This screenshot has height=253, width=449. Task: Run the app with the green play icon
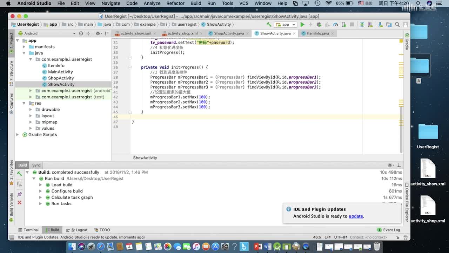click(302, 25)
